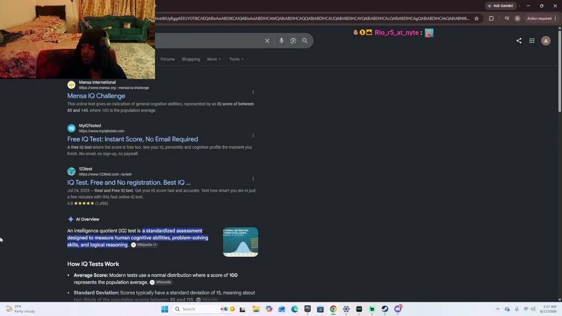Click the 123test favicon

(x=71, y=172)
